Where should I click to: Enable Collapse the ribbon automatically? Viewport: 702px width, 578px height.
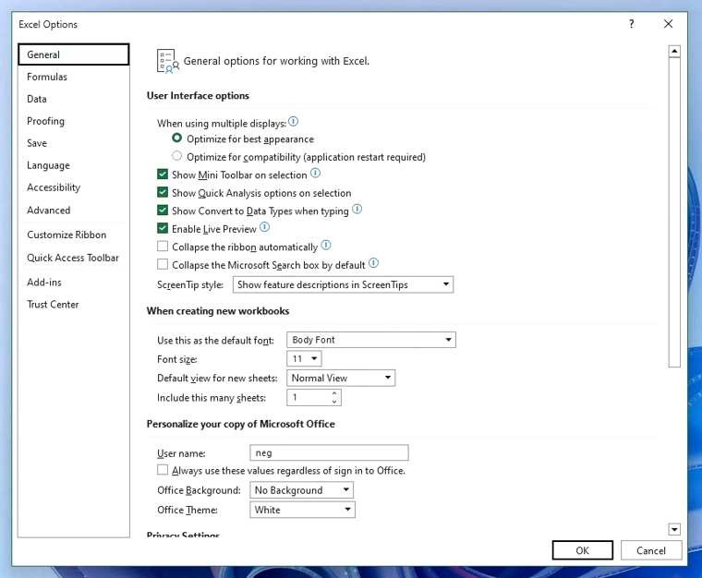(163, 247)
